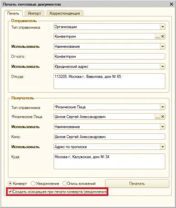176x208 pixels.
Task: Clear the sender Конфетпром field
Action: (x=163, y=37)
